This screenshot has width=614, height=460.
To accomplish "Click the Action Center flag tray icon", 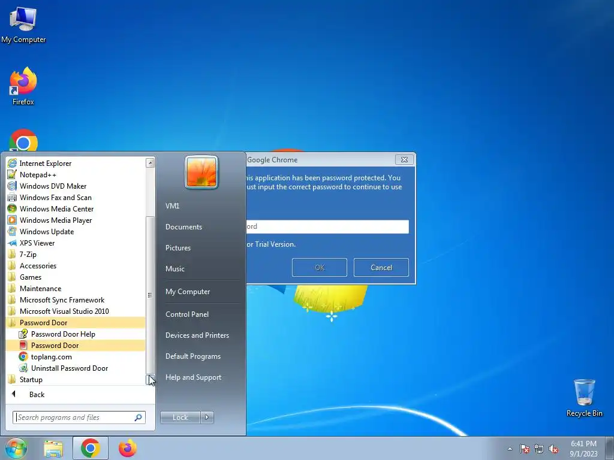I will [x=525, y=449].
